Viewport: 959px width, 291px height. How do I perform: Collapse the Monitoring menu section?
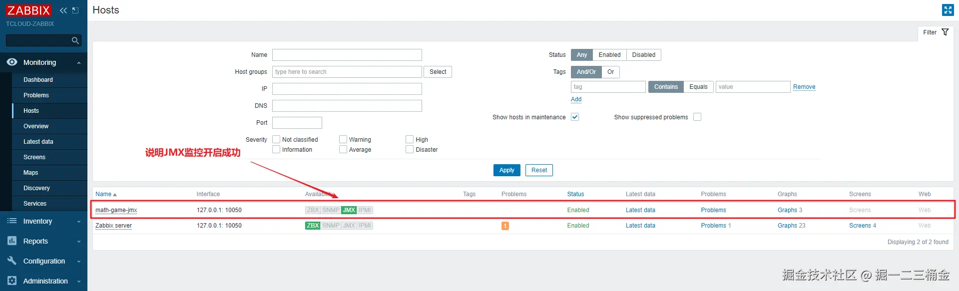click(x=79, y=63)
